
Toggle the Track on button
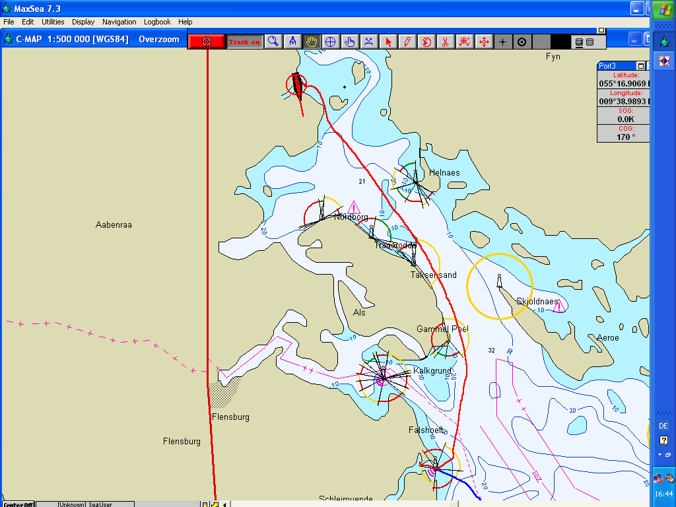[244, 42]
